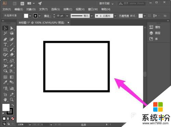Select the Slice tool

(12, 95)
